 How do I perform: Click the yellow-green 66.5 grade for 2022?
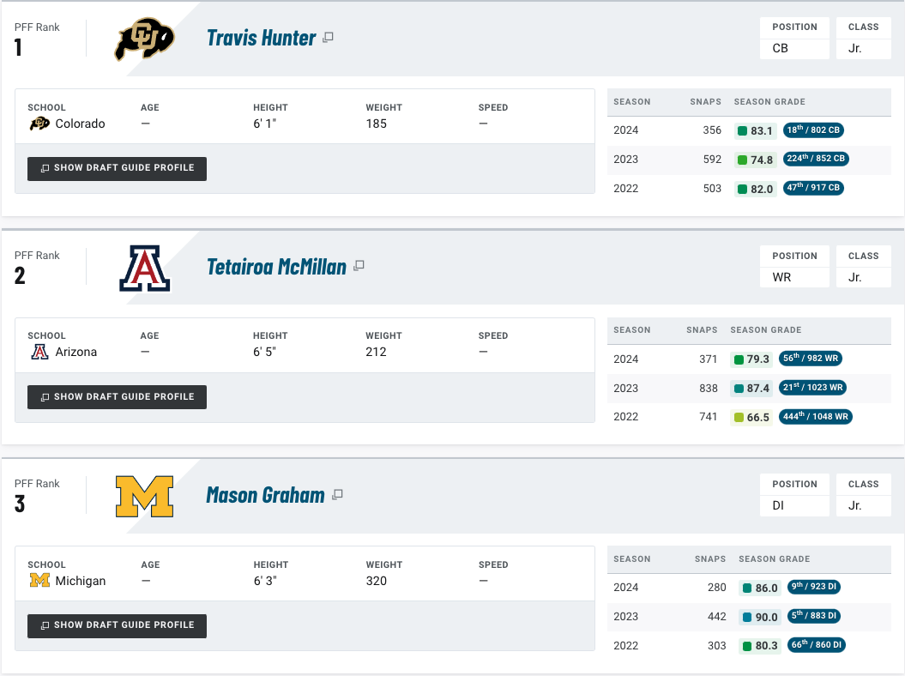click(x=739, y=418)
